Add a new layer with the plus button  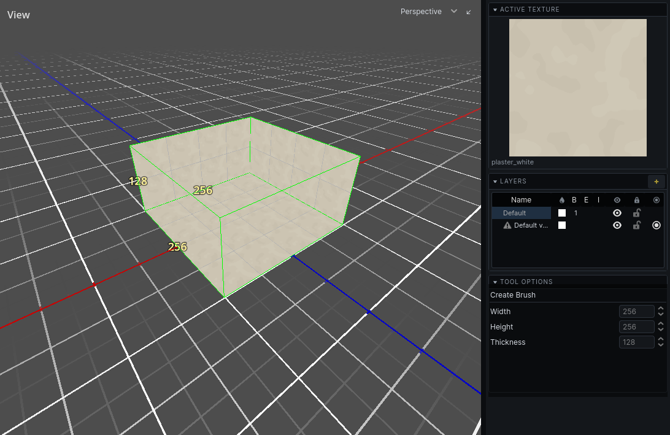tap(657, 182)
